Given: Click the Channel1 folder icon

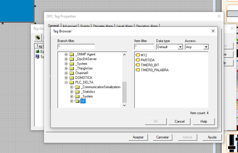Looking at the screenshot, I should click(x=72, y=73).
